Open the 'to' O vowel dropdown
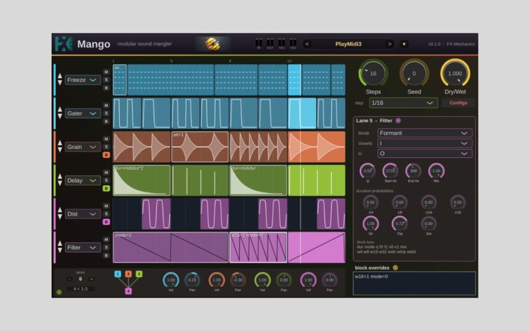The width and height of the screenshot is (530, 331). click(x=424, y=153)
